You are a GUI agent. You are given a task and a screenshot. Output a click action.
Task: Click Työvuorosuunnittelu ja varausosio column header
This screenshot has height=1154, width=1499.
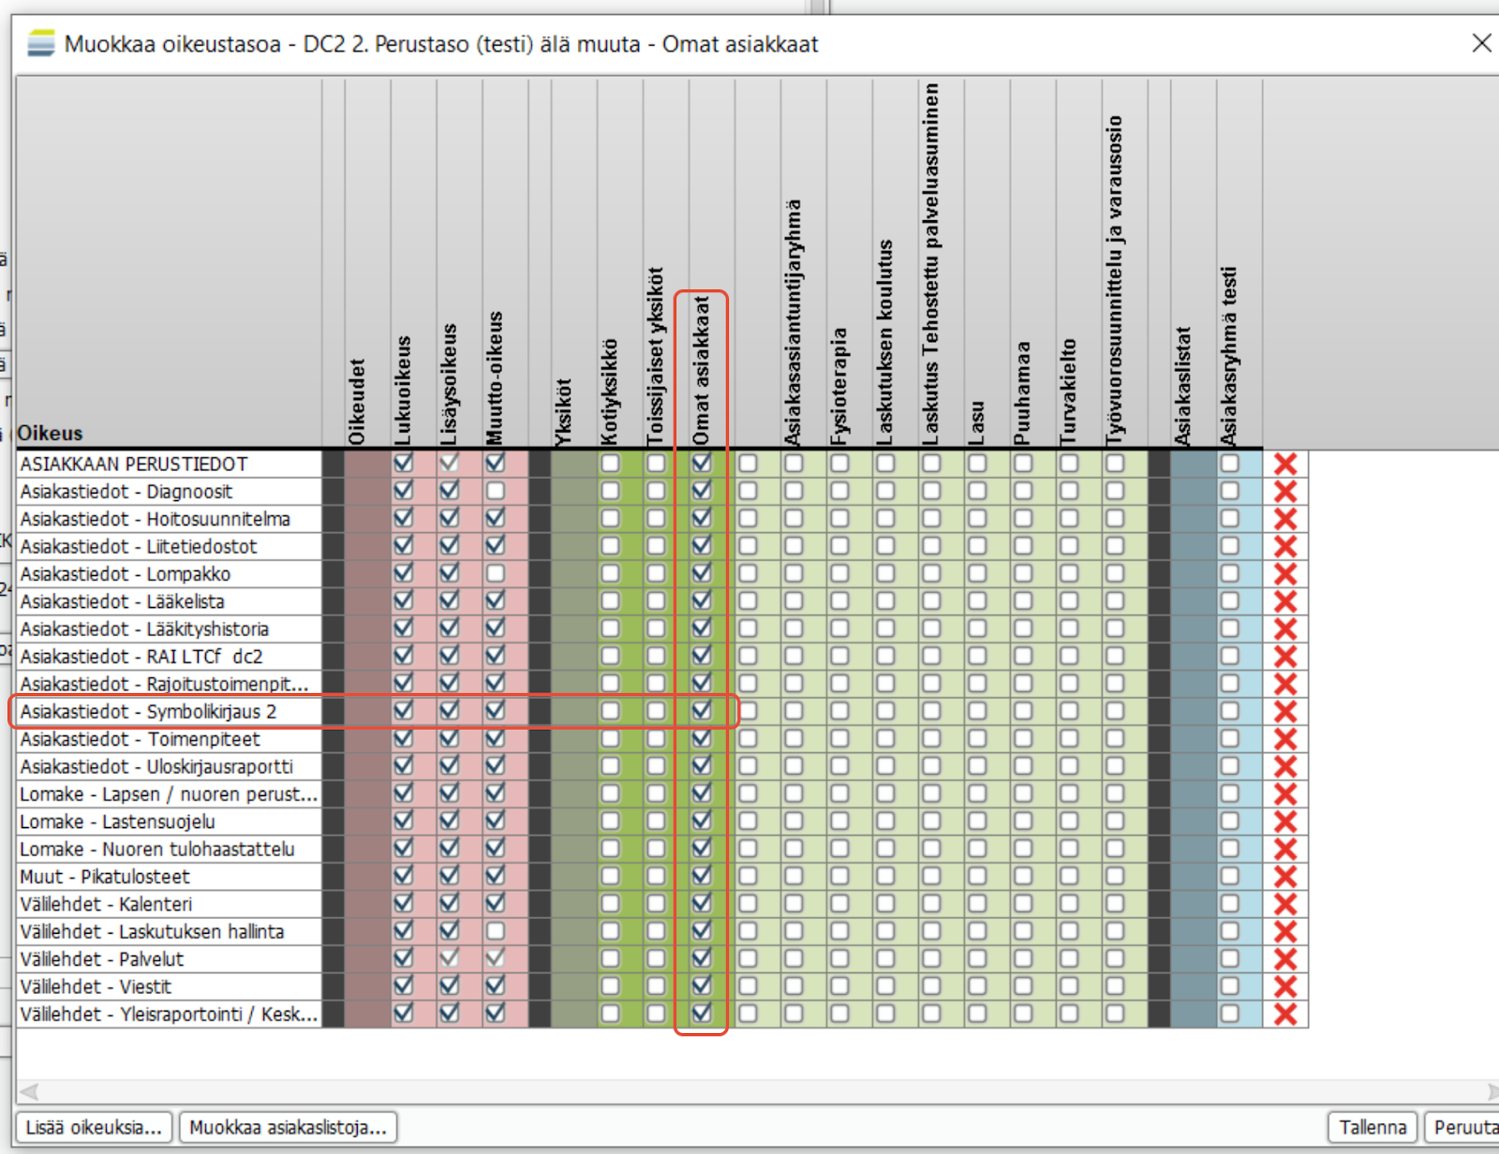point(1114,280)
